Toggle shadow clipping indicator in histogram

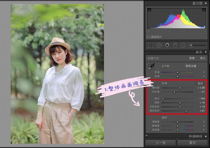click(149, 10)
